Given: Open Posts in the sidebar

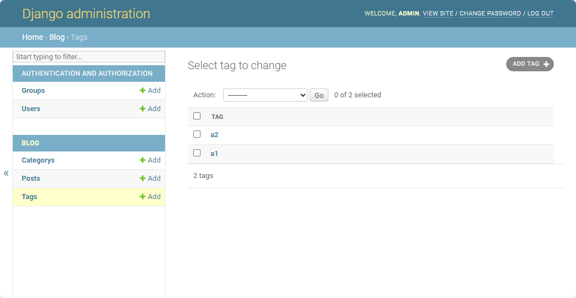Looking at the screenshot, I should click(31, 178).
